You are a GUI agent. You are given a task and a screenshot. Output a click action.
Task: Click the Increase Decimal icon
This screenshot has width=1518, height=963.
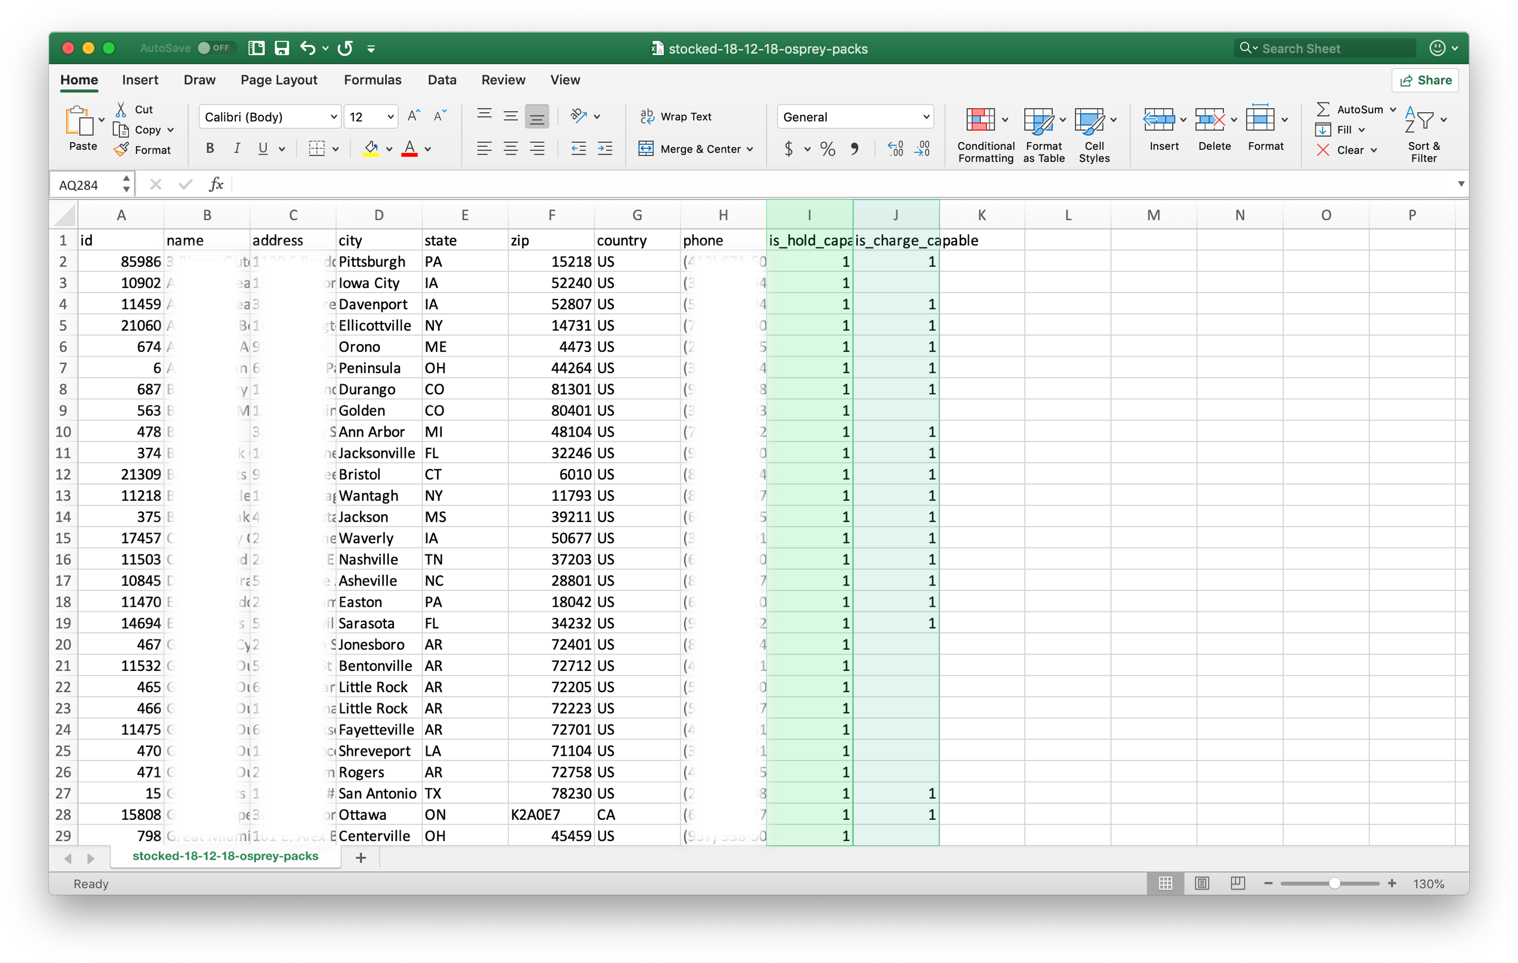(895, 149)
